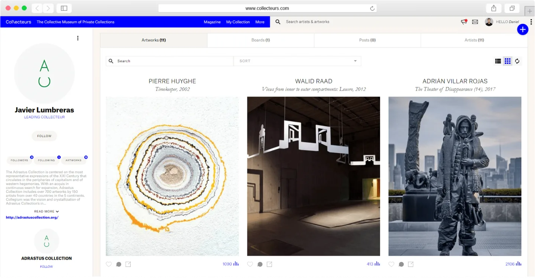Open My Collection in the header
The width and height of the screenshot is (535, 278).
(238, 22)
